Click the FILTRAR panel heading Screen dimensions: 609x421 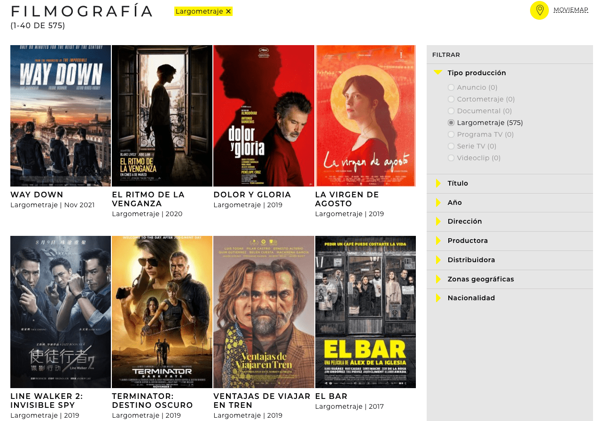click(x=446, y=55)
